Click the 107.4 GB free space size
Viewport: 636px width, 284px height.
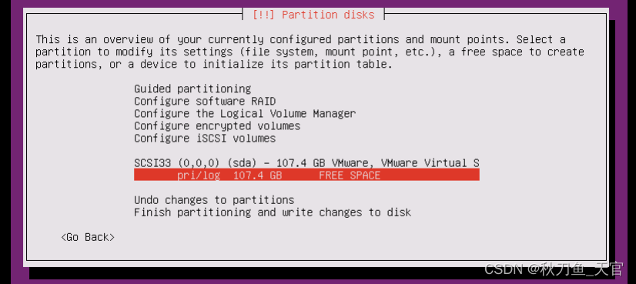[x=257, y=175]
